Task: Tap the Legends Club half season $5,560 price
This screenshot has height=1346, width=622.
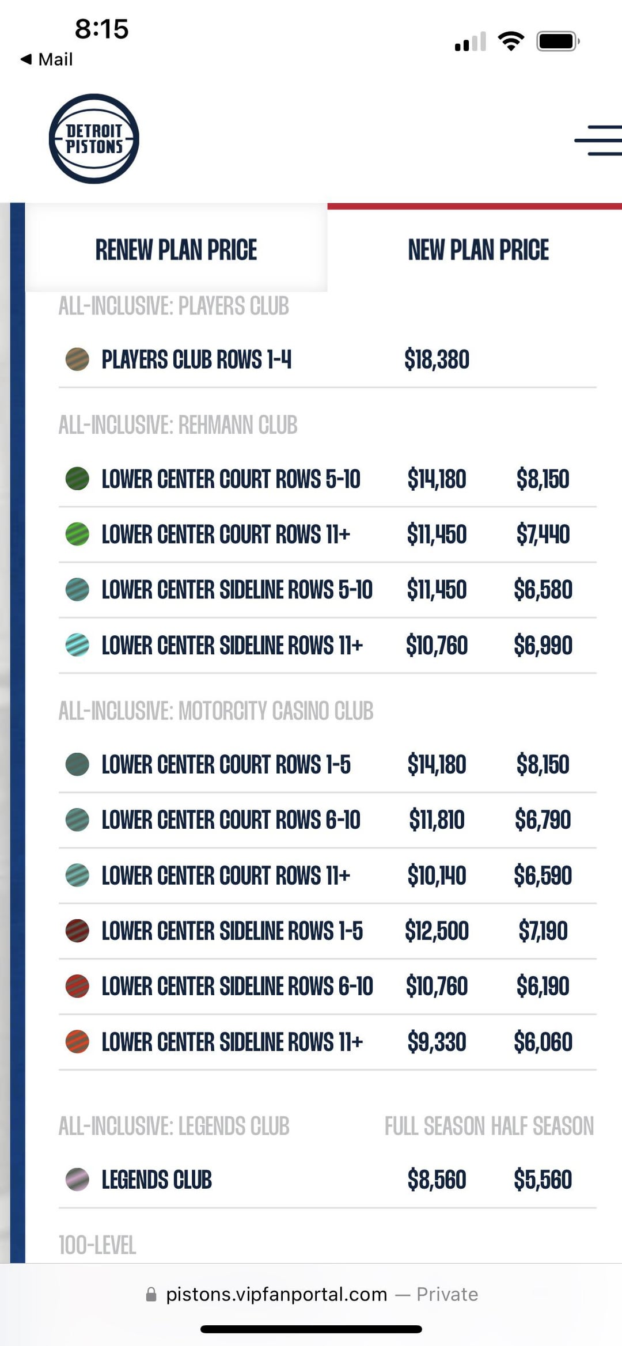Action: click(x=543, y=1180)
